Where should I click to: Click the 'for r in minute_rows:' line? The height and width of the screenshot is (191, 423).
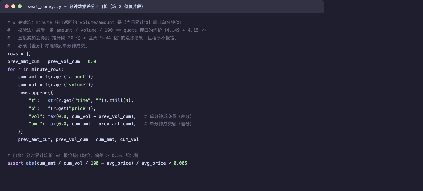(35, 69)
